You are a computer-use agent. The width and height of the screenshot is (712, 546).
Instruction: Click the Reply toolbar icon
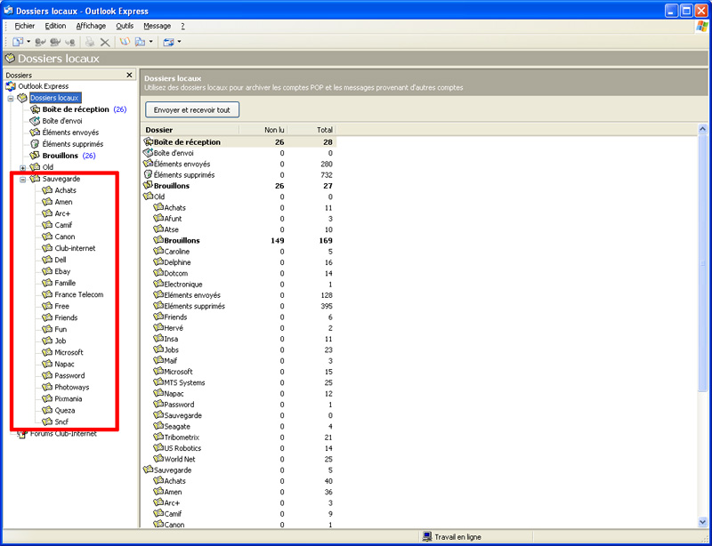[x=40, y=42]
